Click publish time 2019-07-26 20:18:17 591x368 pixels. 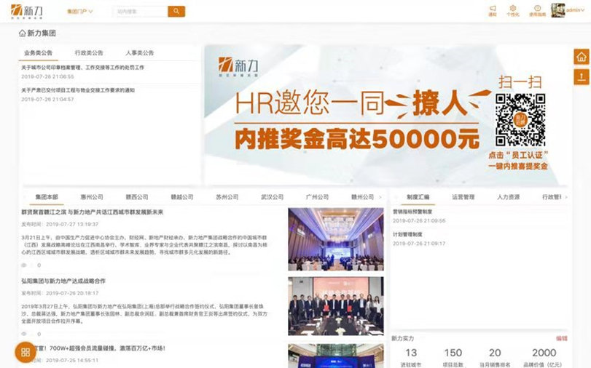point(60,293)
